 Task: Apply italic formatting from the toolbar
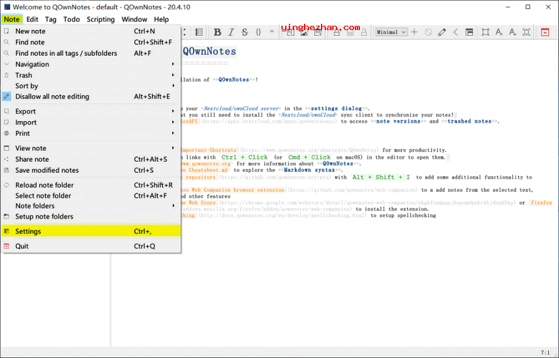click(x=231, y=32)
